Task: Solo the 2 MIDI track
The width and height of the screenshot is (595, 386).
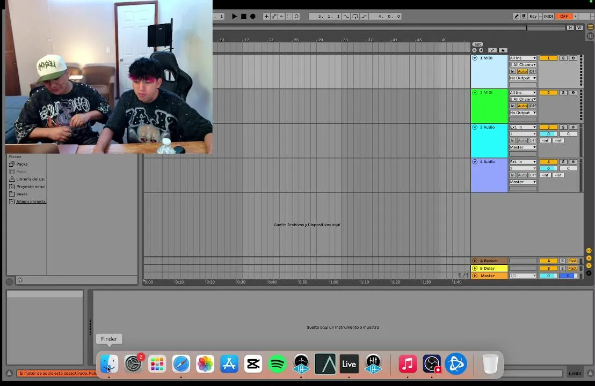Action: 563,92
